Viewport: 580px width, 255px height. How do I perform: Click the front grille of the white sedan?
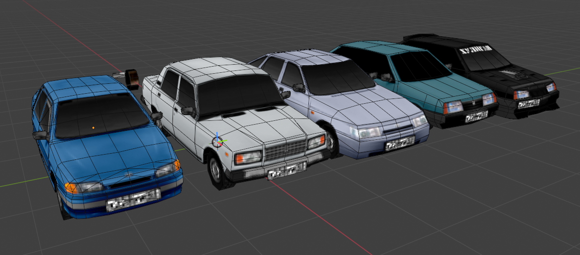[x=285, y=150]
